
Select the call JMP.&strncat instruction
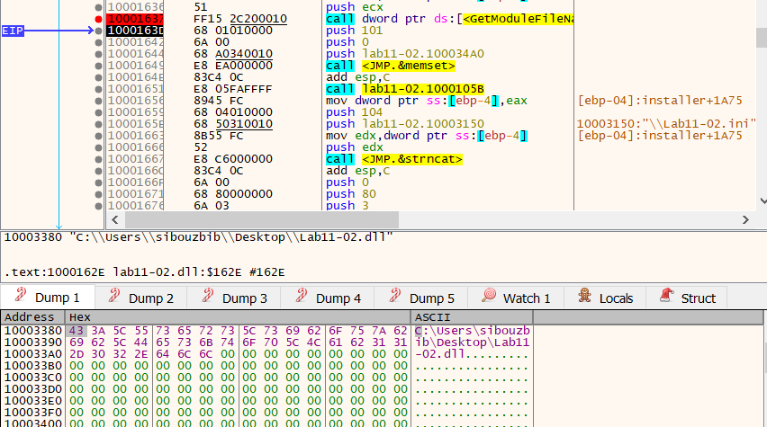click(x=393, y=159)
